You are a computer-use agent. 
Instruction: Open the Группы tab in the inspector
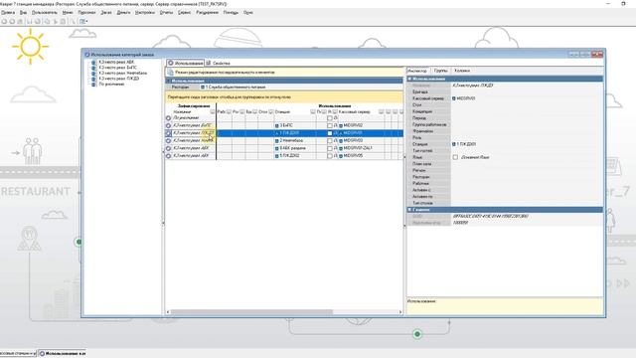click(440, 71)
